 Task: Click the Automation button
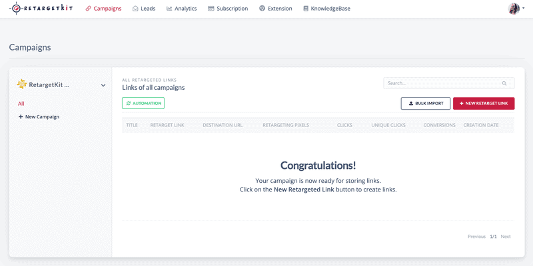[x=143, y=103]
